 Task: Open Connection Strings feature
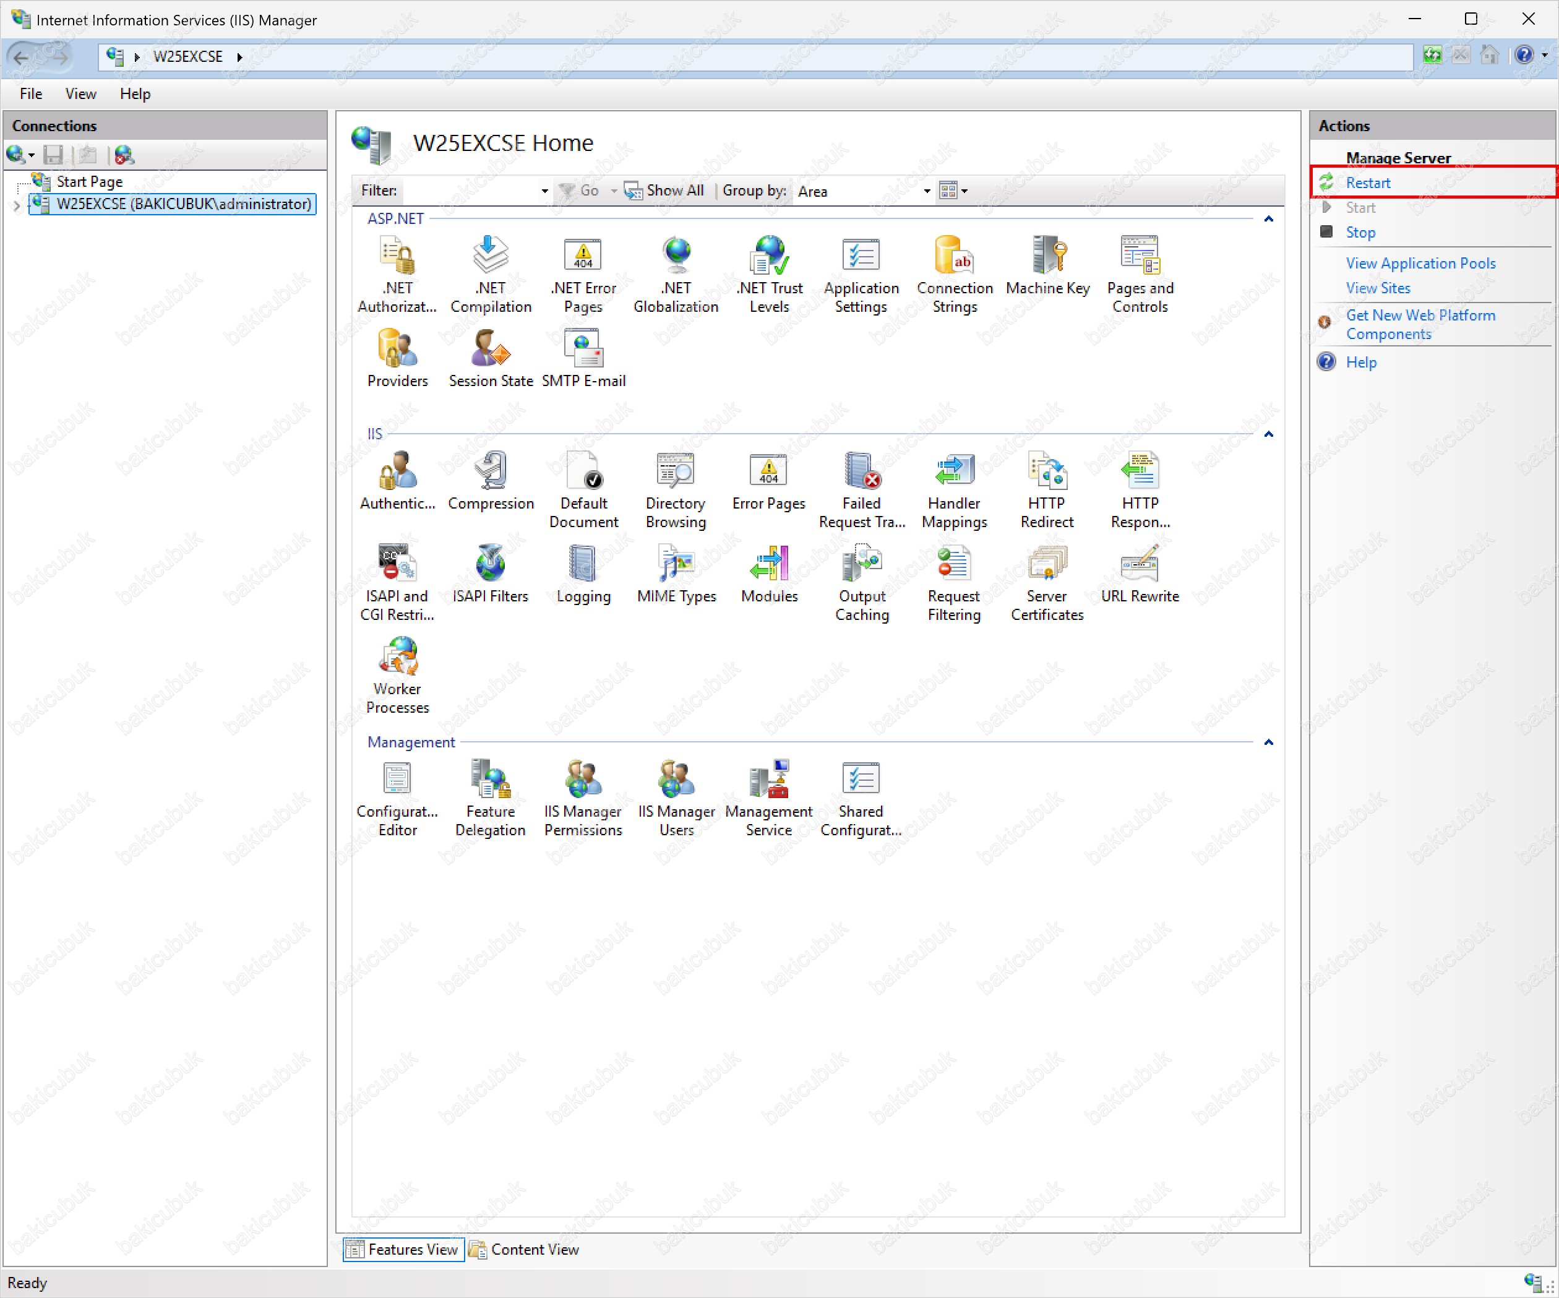(x=955, y=274)
